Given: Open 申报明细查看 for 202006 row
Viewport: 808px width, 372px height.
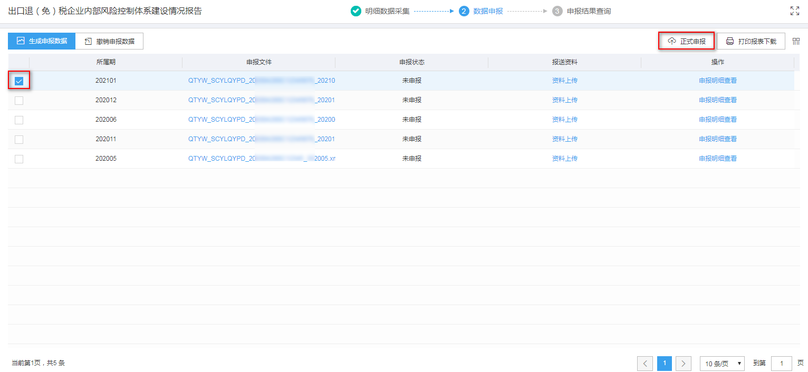Looking at the screenshot, I should [718, 120].
